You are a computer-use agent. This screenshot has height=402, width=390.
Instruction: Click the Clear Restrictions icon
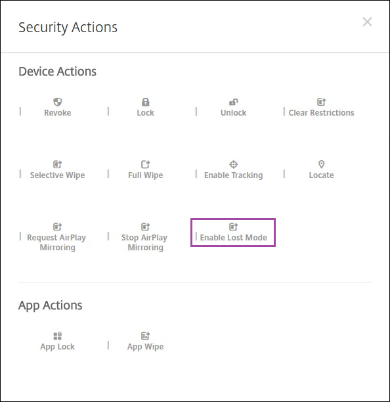click(321, 102)
